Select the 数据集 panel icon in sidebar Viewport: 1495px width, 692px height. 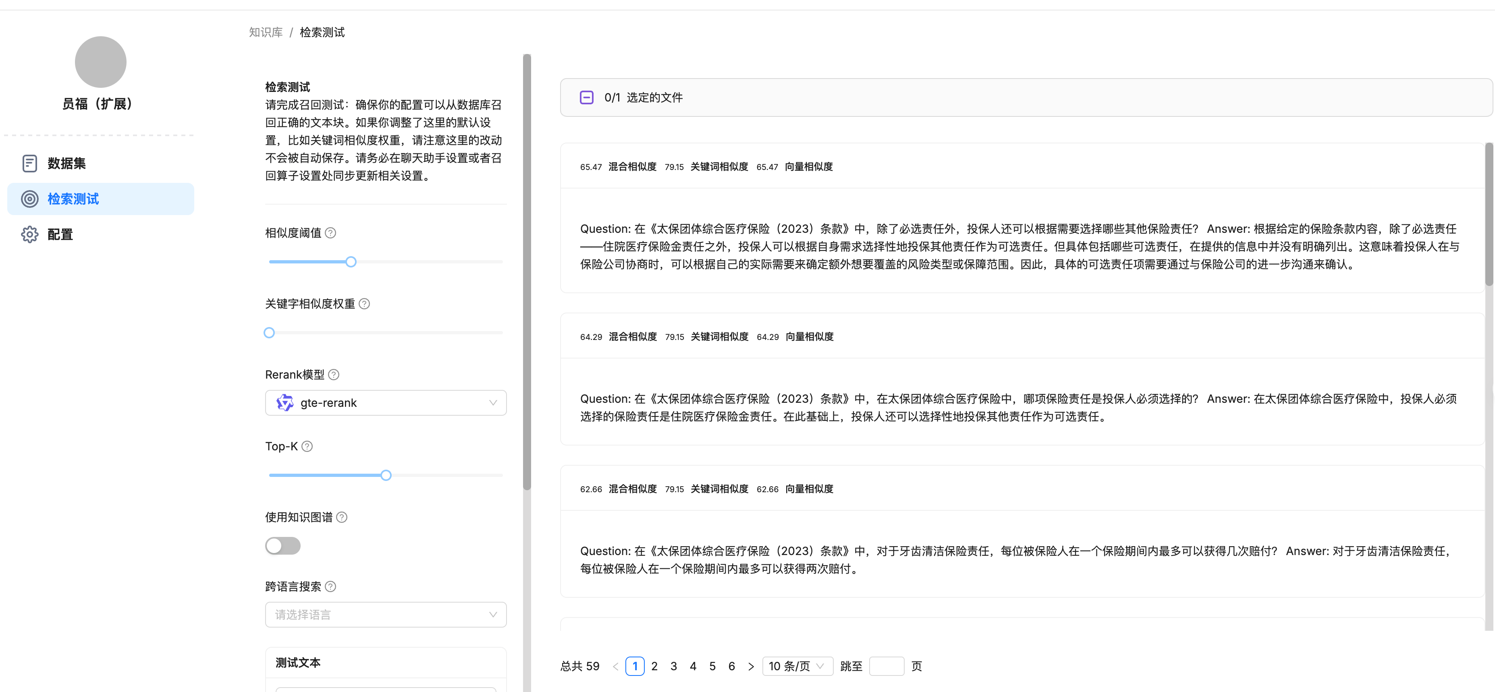(29, 163)
